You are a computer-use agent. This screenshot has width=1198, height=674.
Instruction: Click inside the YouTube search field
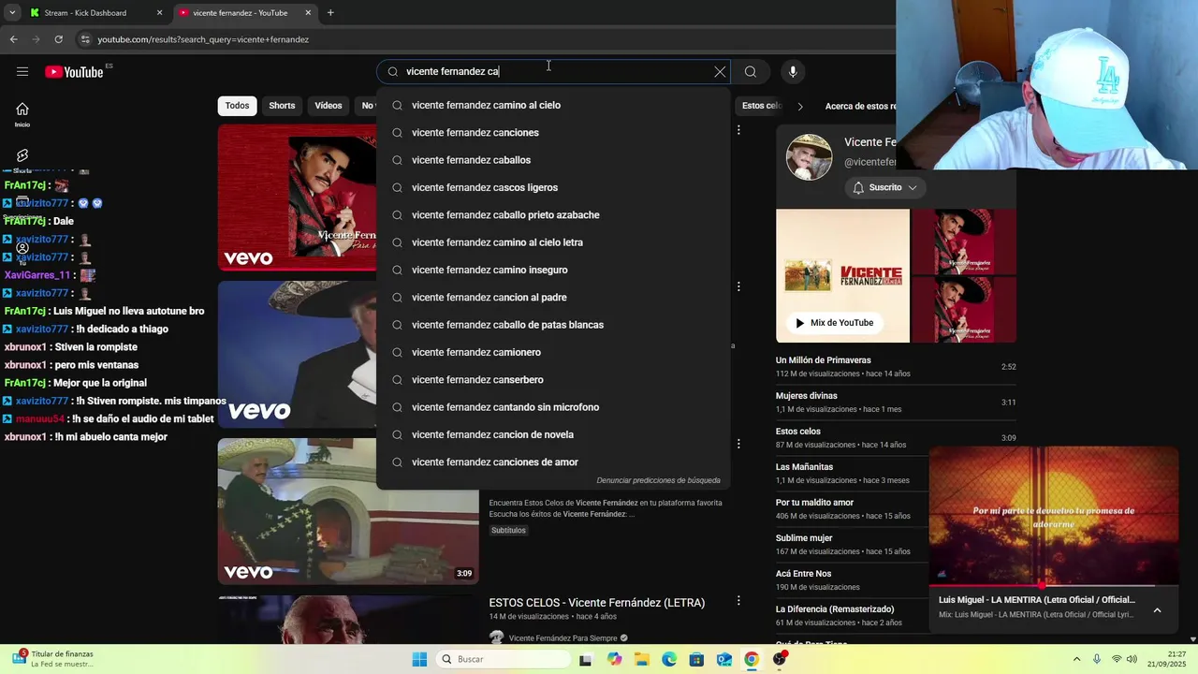(552, 72)
